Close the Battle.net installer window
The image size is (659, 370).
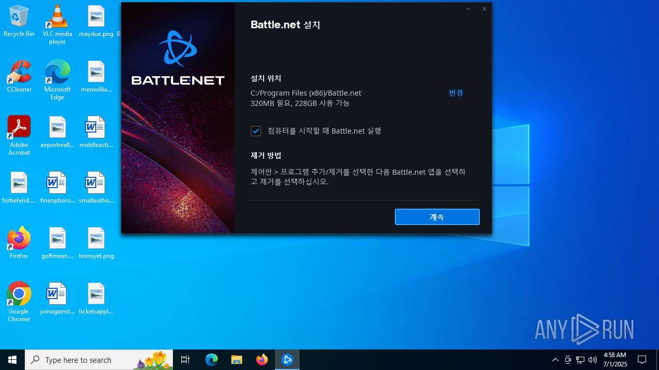pos(484,9)
